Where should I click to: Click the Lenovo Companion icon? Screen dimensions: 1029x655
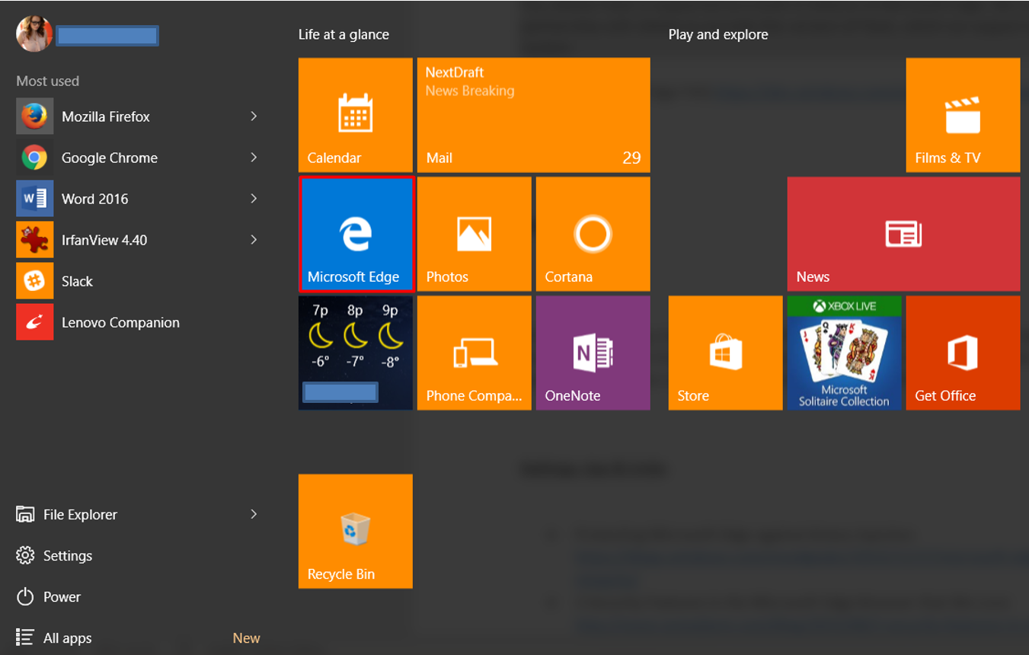[x=35, y=322]
